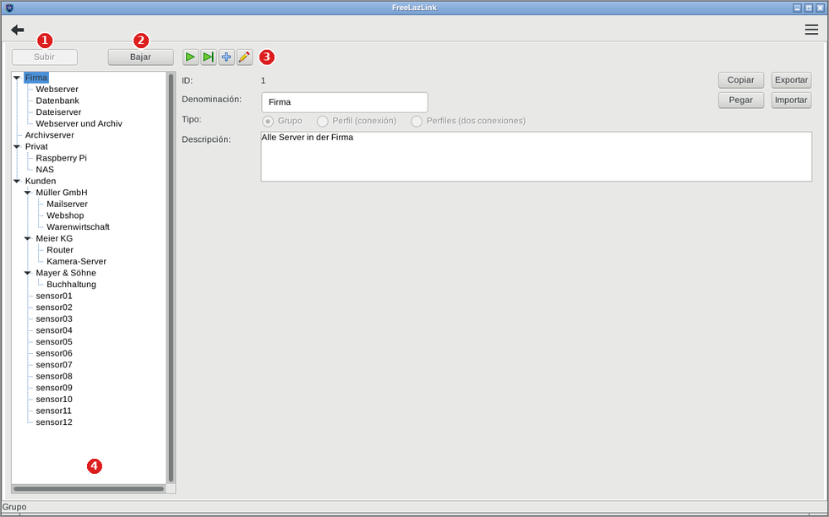This screenshot has height=517, width=829.
Task: Collapse the Firma tree node
Action: 17,78
